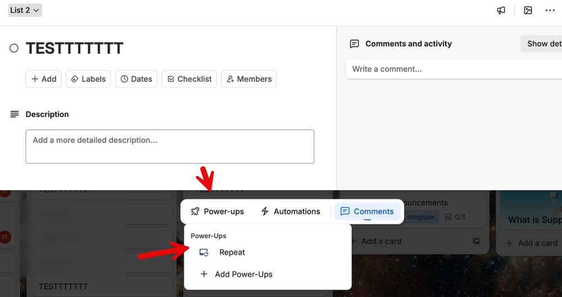Viewport: 562px width, 297px height.
Task: Open the List 2 dropdown
Action: pos(25,10)
